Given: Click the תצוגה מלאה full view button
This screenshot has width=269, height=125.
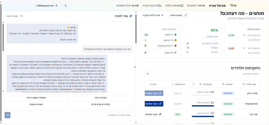Looking at the screenshot, I should coord(178,15).
